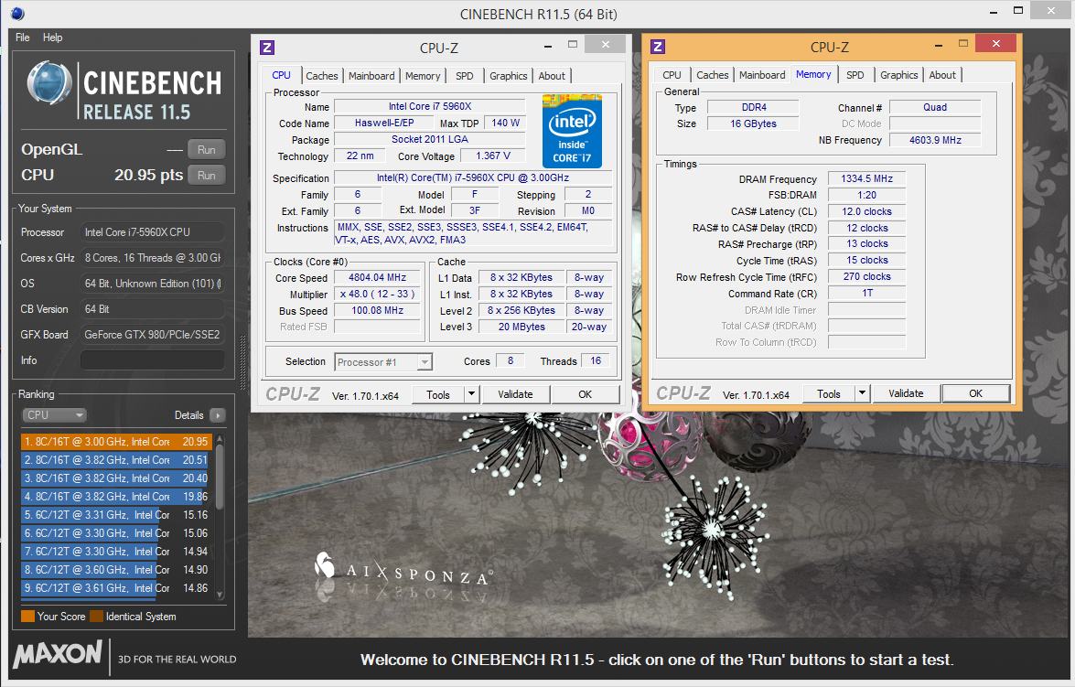The width and height of the screenshot is (1075, 687).
Task: Click the Cinebench app icon in title bar
Action: [18, 14]
